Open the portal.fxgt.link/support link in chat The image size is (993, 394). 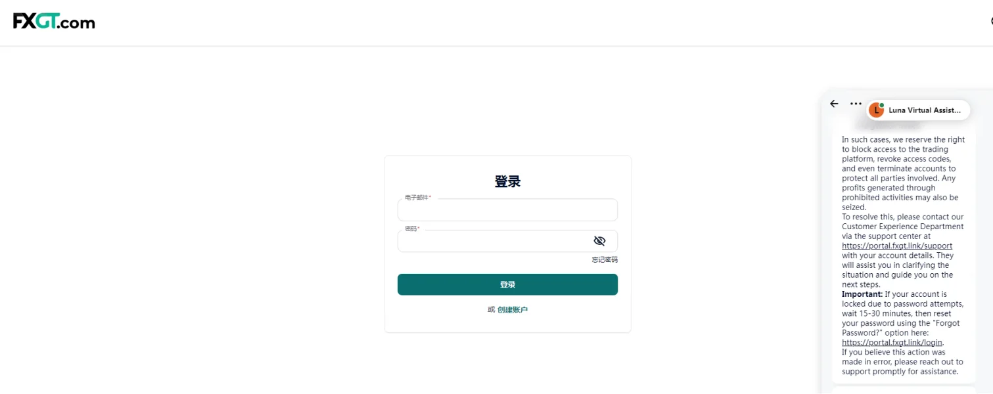tap(897, 246)
